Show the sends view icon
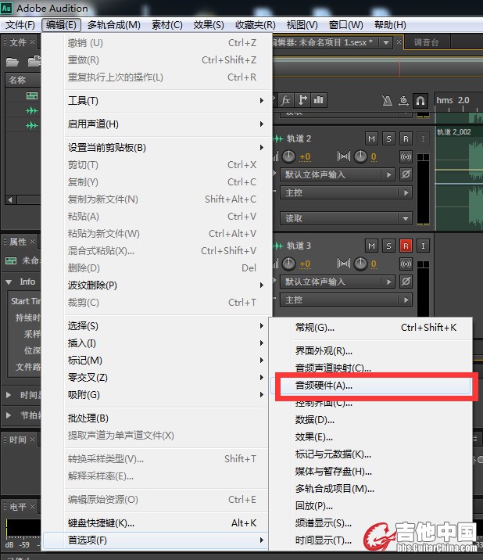483x560 pixels. coord(302,100)
